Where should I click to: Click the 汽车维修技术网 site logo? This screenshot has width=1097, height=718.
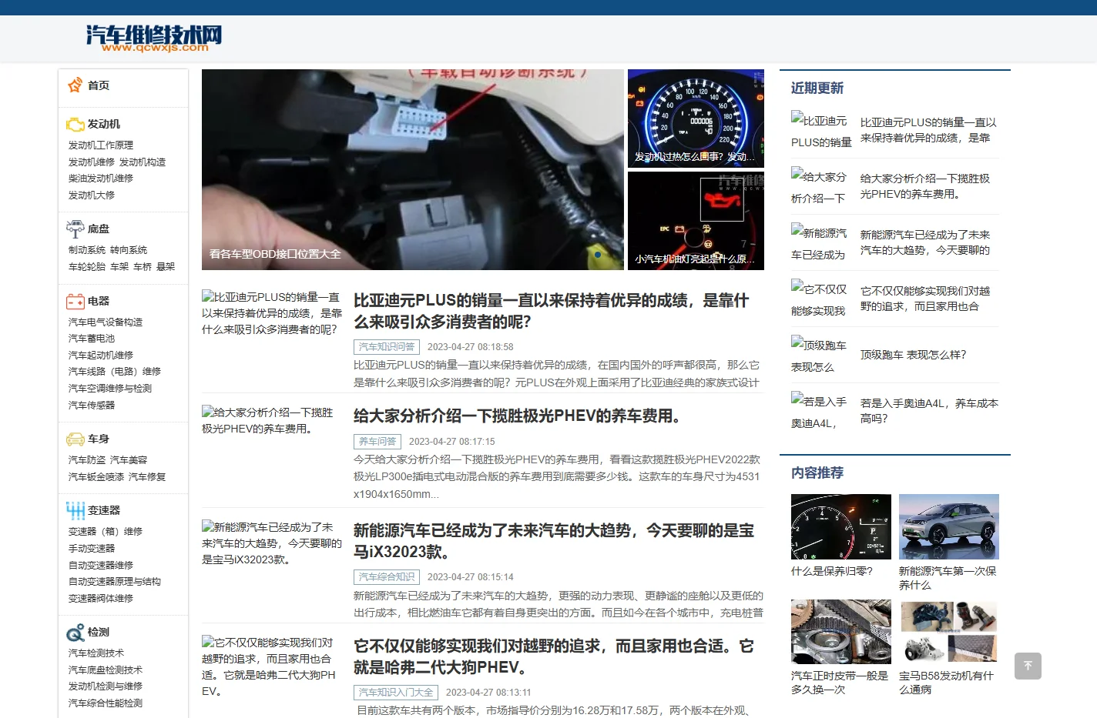154,37
